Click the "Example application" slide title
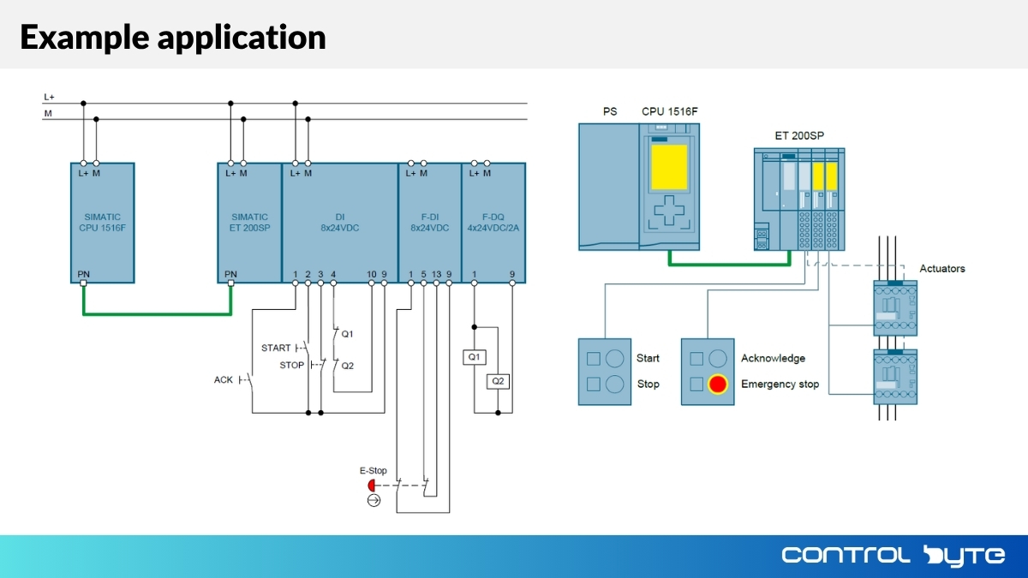The width and height of the screenshot is (1028, 578). tap(173, 37)
